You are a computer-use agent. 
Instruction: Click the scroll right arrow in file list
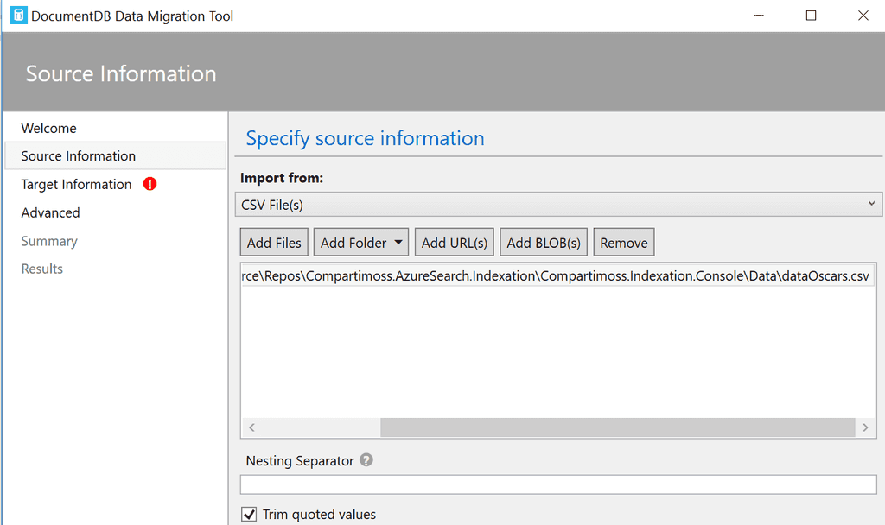point(865,427)
